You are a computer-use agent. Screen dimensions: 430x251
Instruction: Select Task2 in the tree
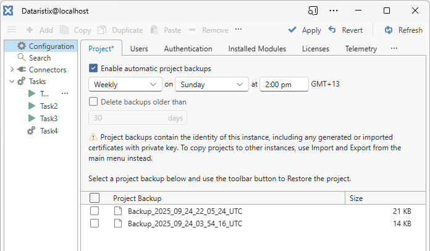[x=49, y=106]
